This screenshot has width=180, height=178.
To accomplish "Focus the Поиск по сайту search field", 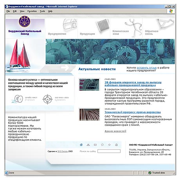I will pyautogui.click(x=109, y=151).
